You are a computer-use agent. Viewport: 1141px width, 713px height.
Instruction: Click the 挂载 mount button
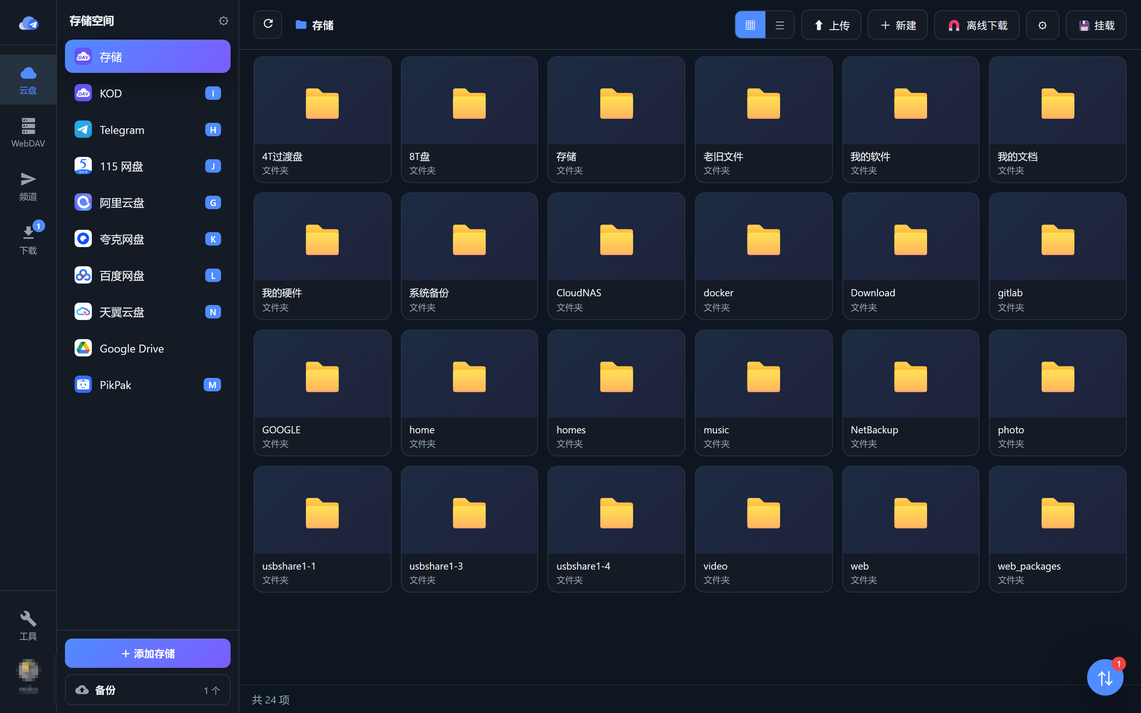[1096, 25]
